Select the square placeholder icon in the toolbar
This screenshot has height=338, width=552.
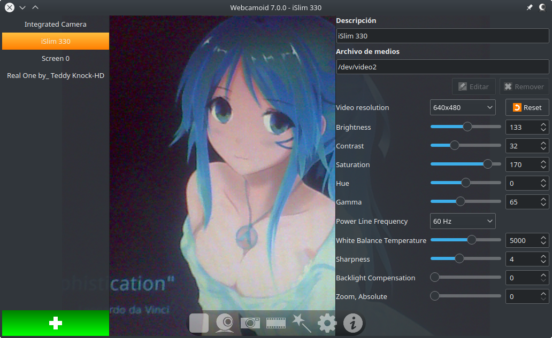(198, 323)
